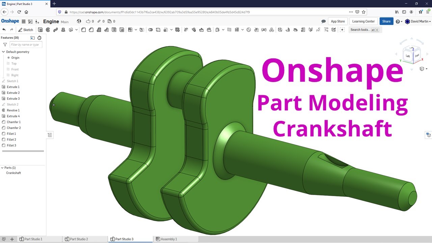Select the Transform tool
The height and width of the screenshot is (243, 432).
(166, 30)
